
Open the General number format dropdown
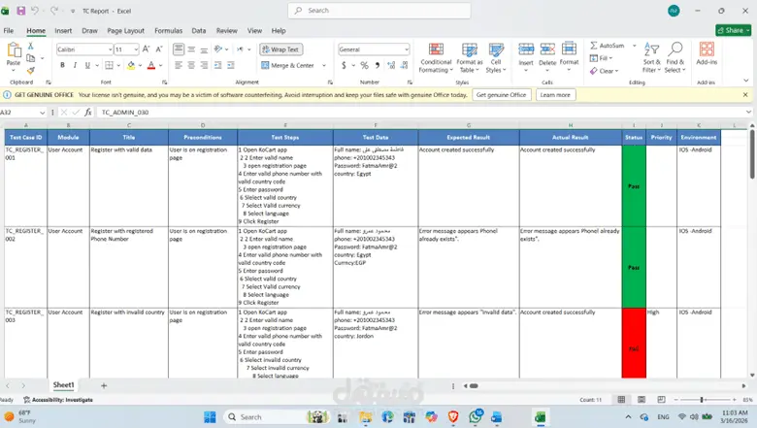pos(407,49)
